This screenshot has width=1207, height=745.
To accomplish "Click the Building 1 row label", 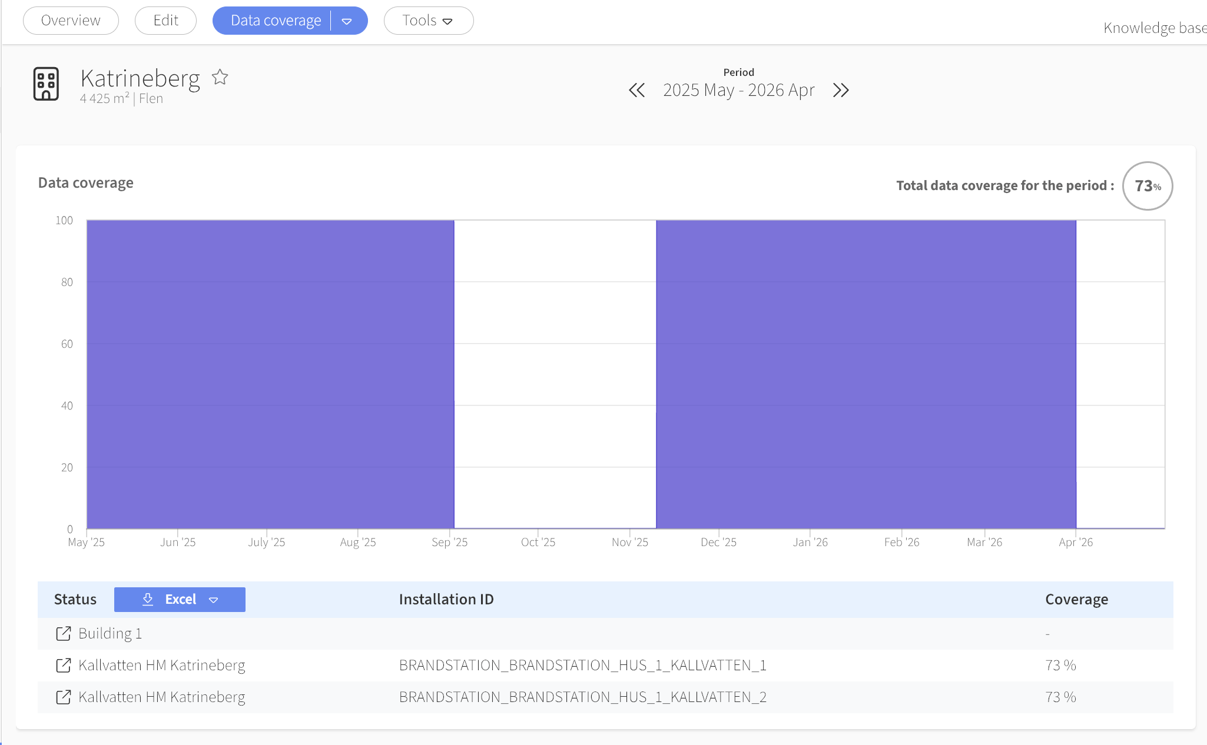I will [110, 633].
